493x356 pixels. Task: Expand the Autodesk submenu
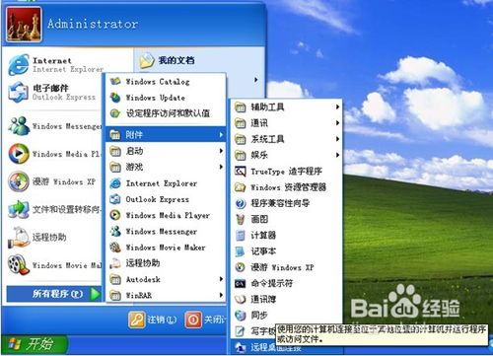[x=166, y=279]
